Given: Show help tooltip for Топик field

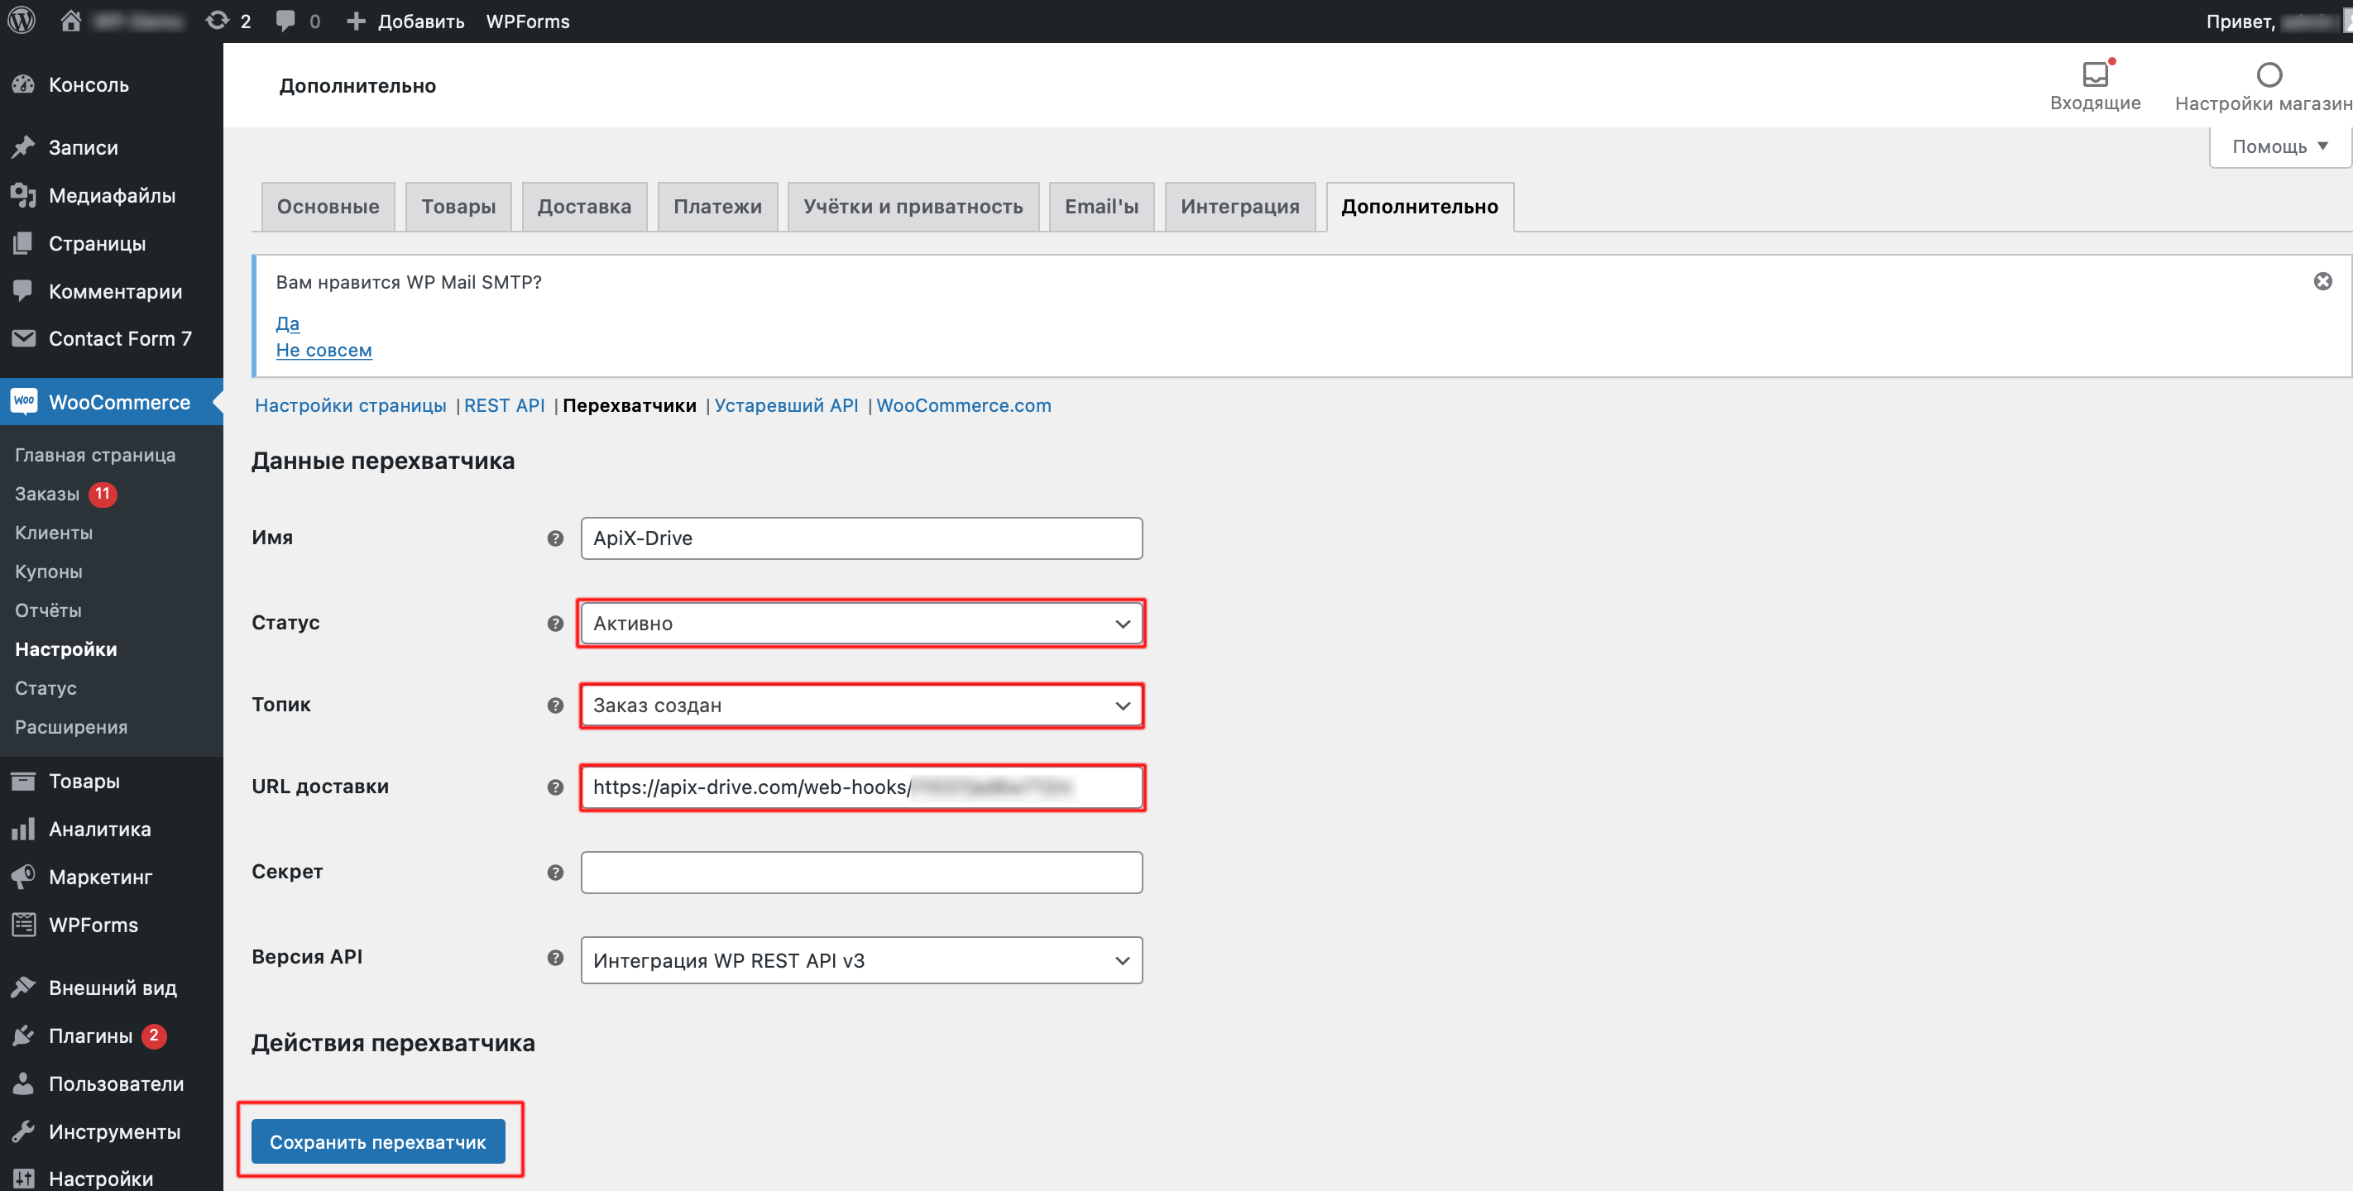Looking at the screenshot, I should tap(554, 706).
